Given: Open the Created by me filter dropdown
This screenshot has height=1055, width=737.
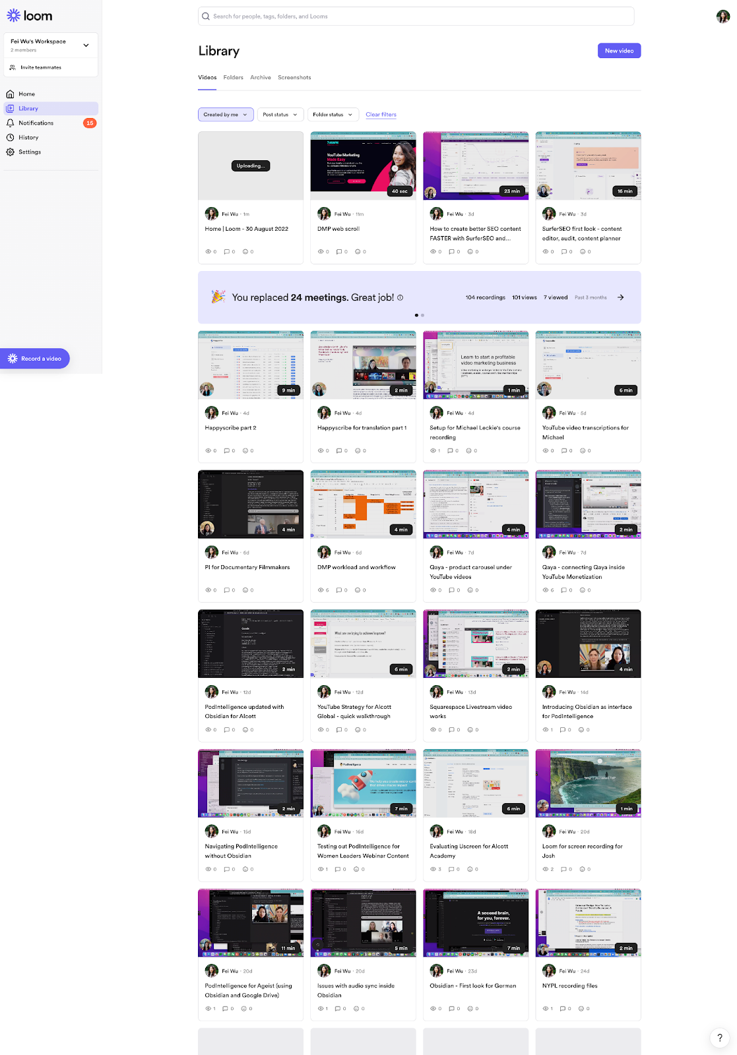Looking at the screenshot, I should click(226, 115).
